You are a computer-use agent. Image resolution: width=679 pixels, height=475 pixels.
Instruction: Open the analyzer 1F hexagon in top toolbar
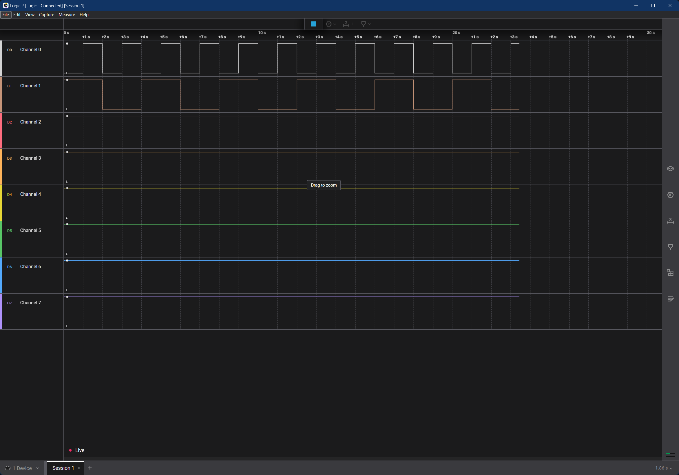tap(328, 24)
